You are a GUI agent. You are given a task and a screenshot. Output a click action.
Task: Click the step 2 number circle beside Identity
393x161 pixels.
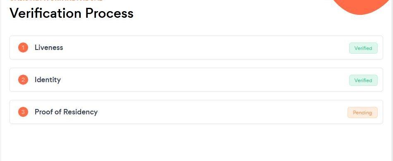pyautogui.click(x=23, y=80)
